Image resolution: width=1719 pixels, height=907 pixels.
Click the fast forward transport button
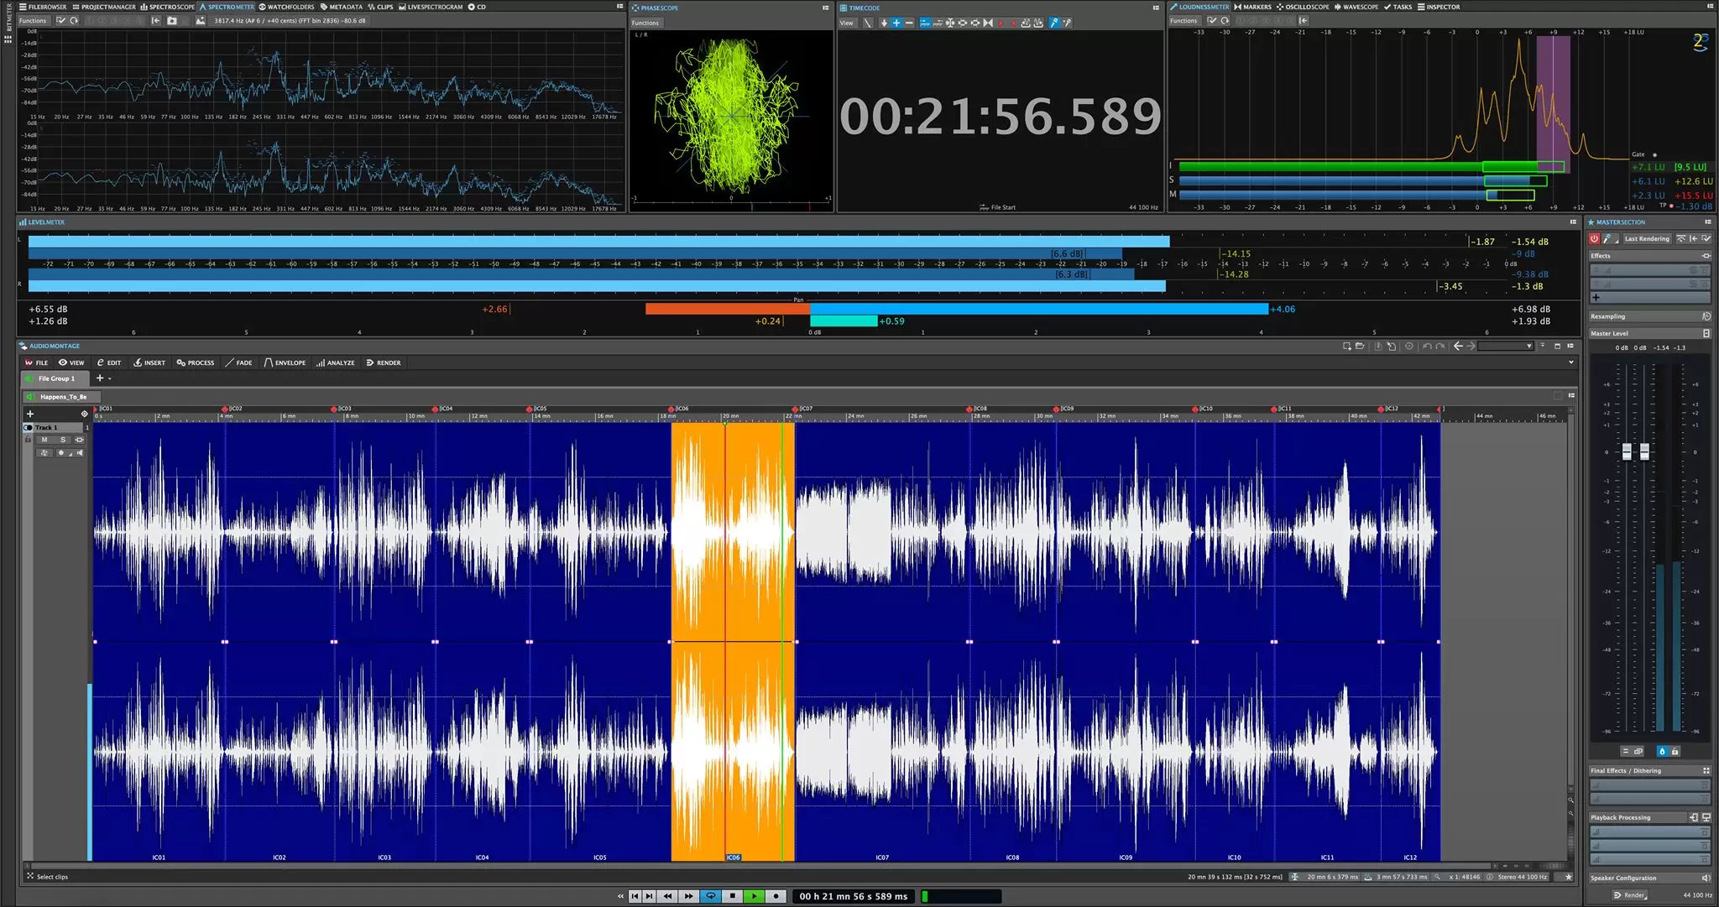(688, 896)
